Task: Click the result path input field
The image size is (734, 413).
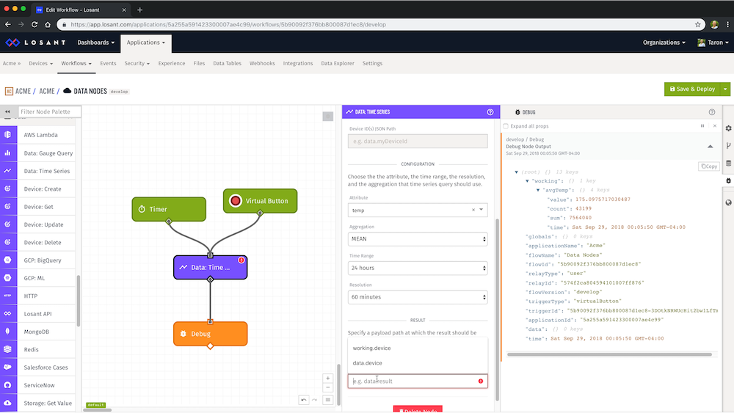Action: click(x=418, y=381)
